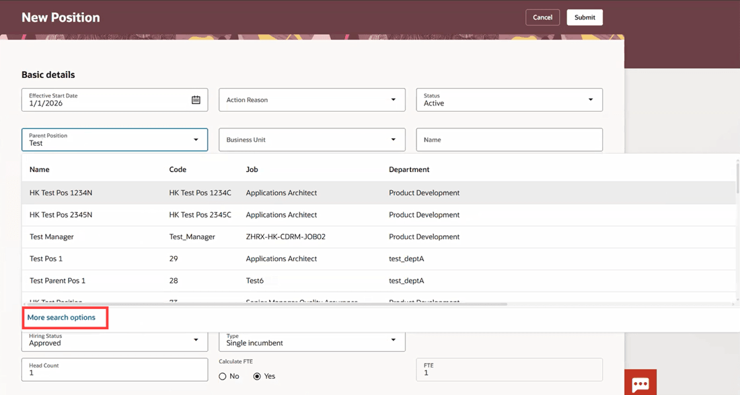740x395 pixels.
Task: Select the Test Pos 1 row
Action: (379, 259)
